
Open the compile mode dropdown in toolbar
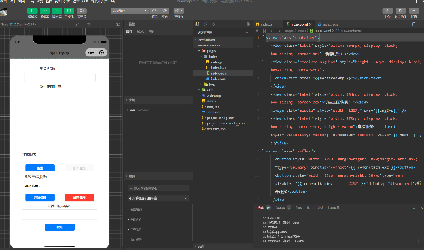tap(130, 11)
